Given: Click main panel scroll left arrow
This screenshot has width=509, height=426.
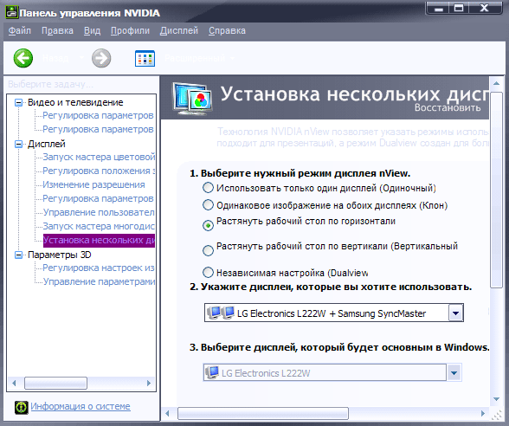Looking at the screenshot, I should point(168,414).
